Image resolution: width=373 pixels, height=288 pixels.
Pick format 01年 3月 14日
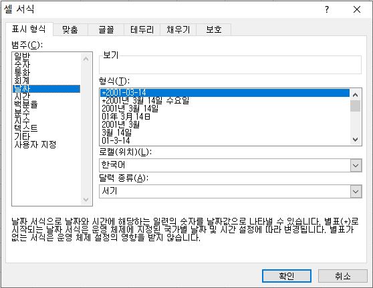click(x=225, y=116)
